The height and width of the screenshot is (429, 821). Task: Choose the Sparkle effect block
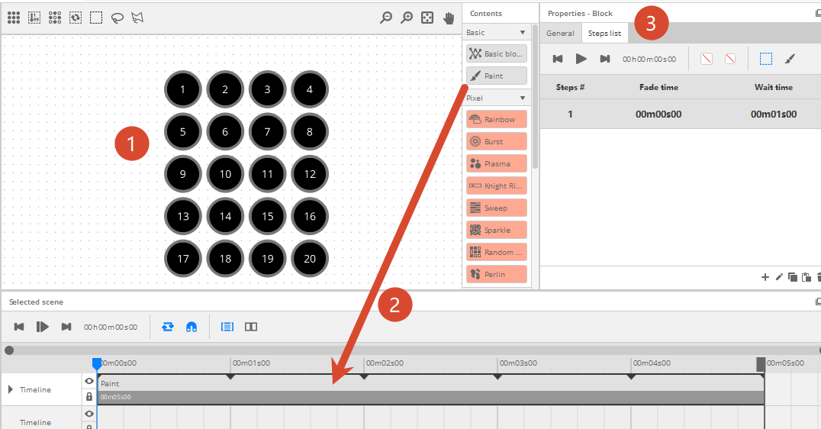(496, 231)
